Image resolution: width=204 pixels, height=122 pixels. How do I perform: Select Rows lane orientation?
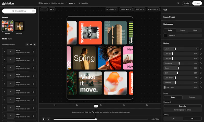tap(173, 97)
